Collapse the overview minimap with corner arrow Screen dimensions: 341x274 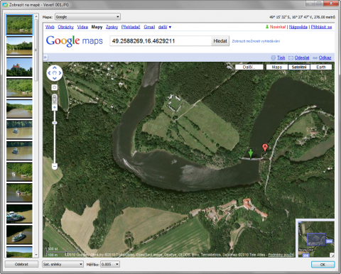click(x=332, y=255)
